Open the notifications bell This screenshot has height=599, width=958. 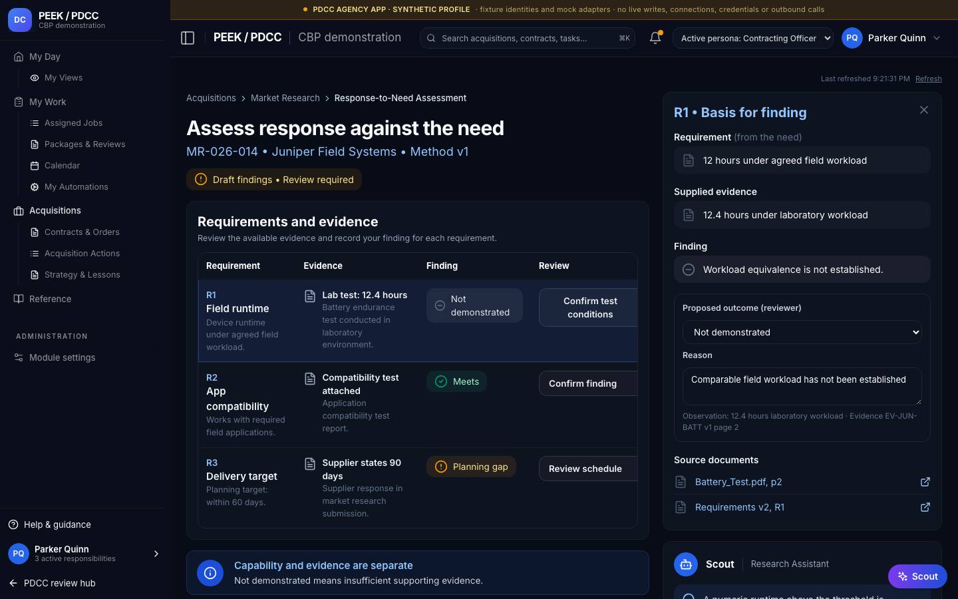[655, 38]
